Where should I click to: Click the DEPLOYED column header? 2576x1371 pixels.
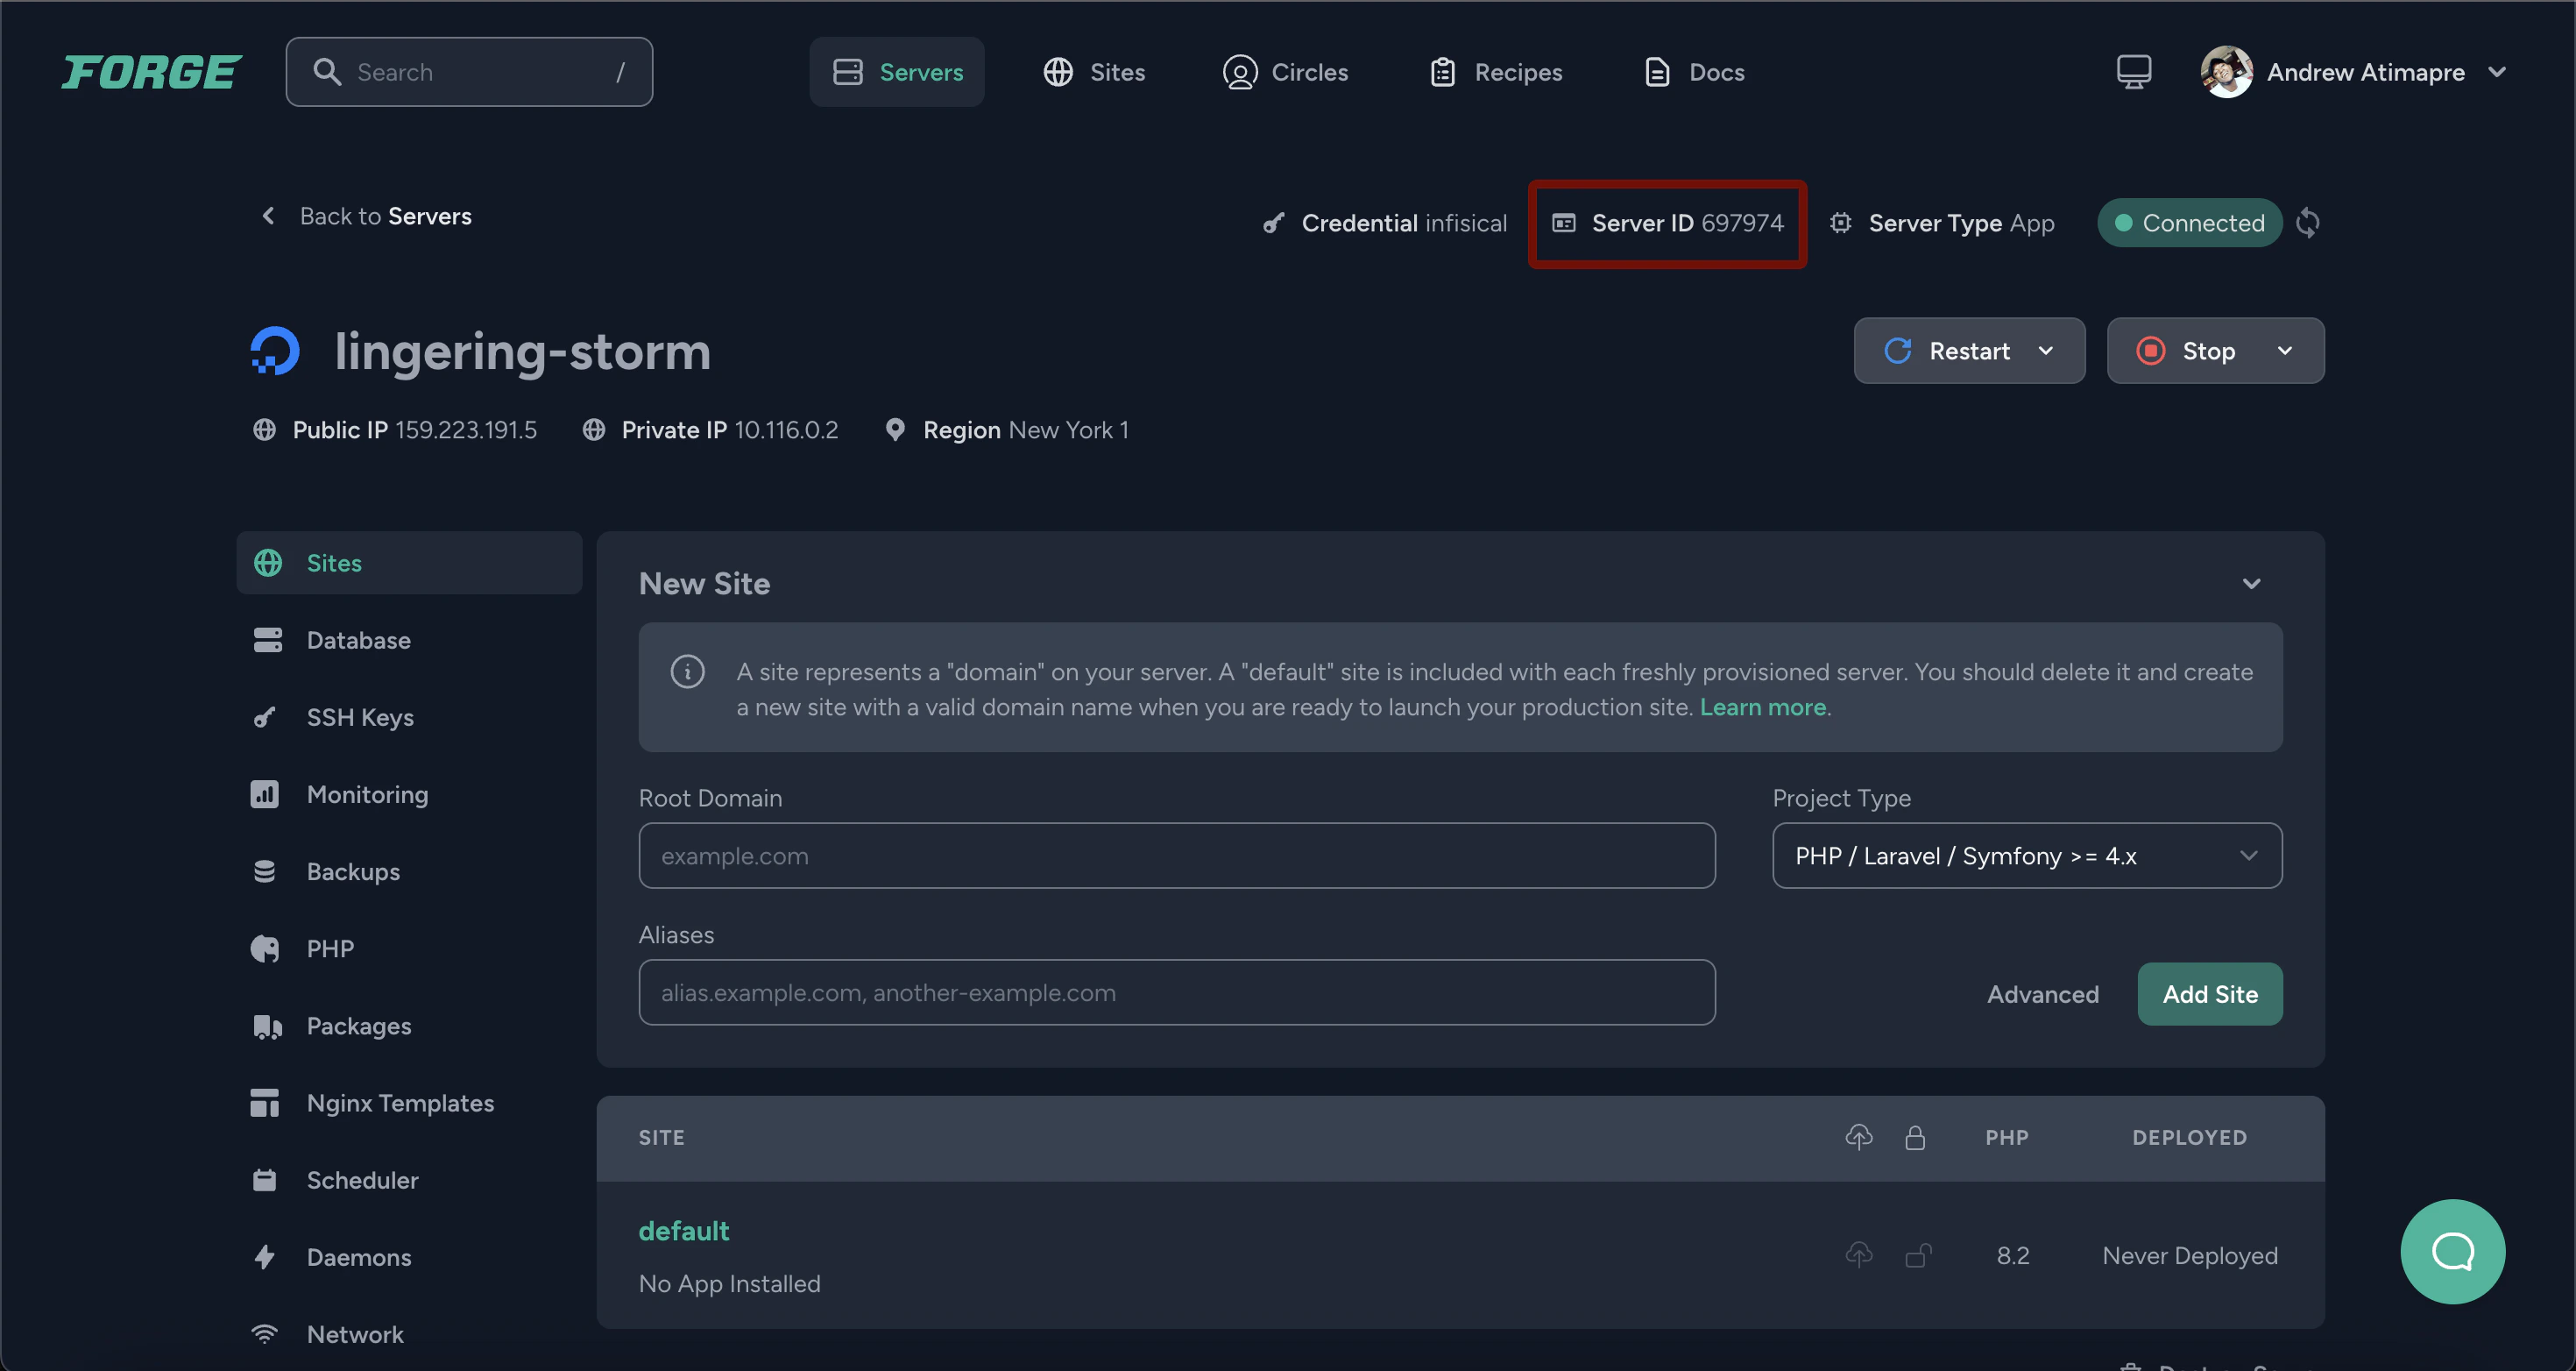(2189, 1138)
